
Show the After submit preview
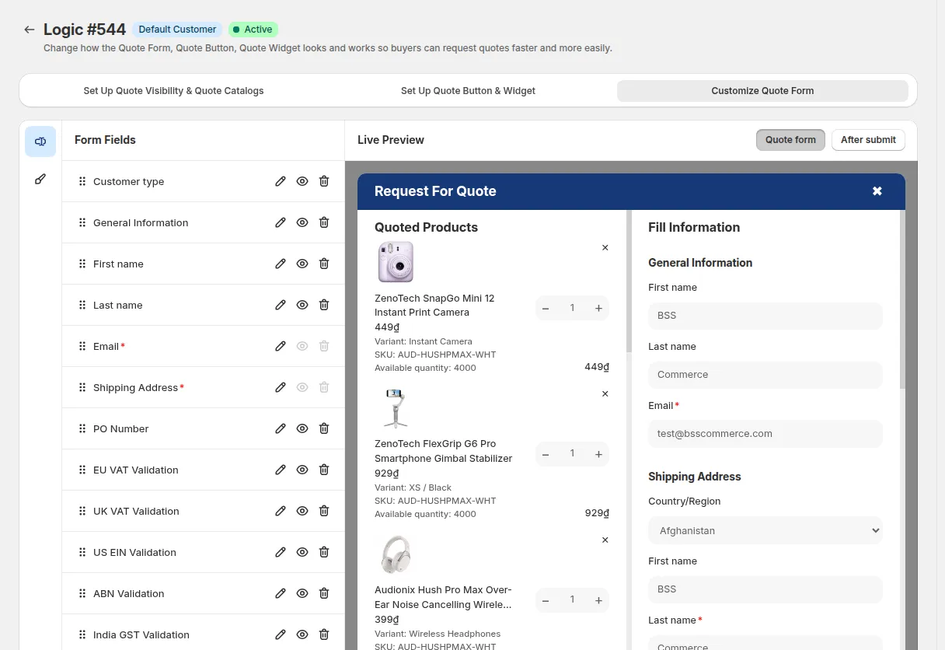click(868, 140)
